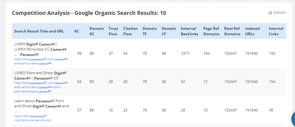Select the Root Ref Domains header
The width and height of the screenshot is (295, 127).
pyautogui.click(x=232, y=31)
